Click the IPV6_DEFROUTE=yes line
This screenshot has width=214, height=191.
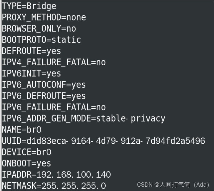pyautogui.click(x=44, y=96)
